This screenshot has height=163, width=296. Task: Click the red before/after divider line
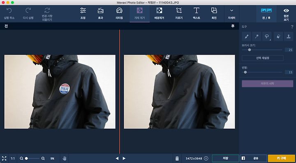tap(119, 92)
